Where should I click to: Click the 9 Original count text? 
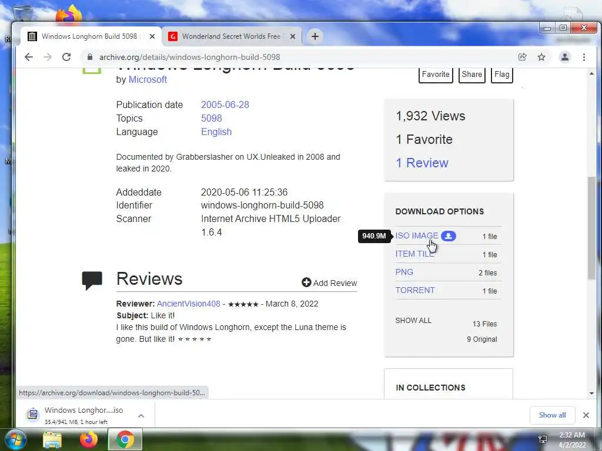pos(482,339)
